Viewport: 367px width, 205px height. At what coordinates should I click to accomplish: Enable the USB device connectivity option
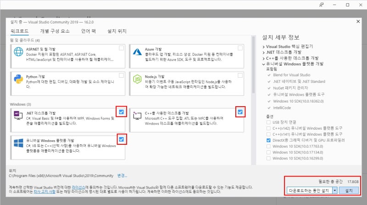(x=268, y=122)
